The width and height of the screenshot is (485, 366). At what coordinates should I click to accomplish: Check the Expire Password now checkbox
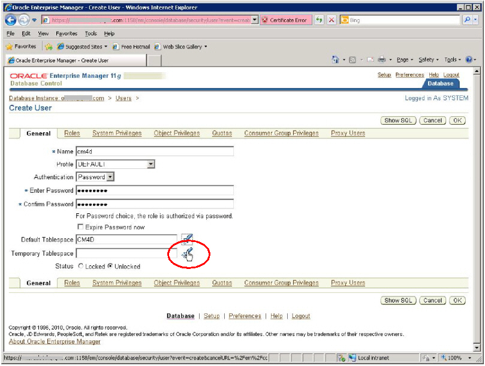(81, 226)
